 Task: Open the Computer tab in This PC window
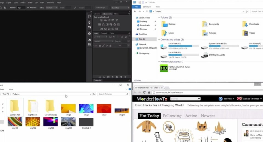[x=147, y=7]
